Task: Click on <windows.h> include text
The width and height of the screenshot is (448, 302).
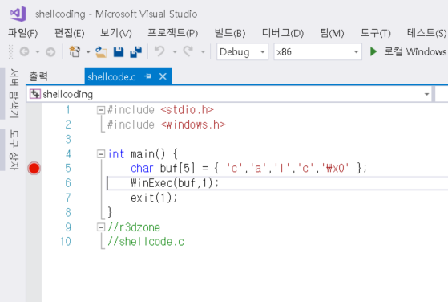Action: [193, 124]
